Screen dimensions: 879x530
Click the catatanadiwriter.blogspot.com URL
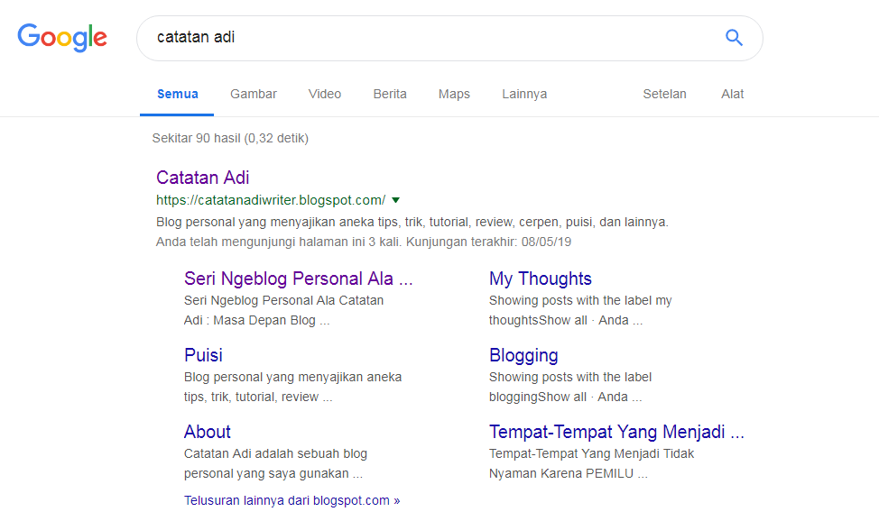[x=271, y=200]
